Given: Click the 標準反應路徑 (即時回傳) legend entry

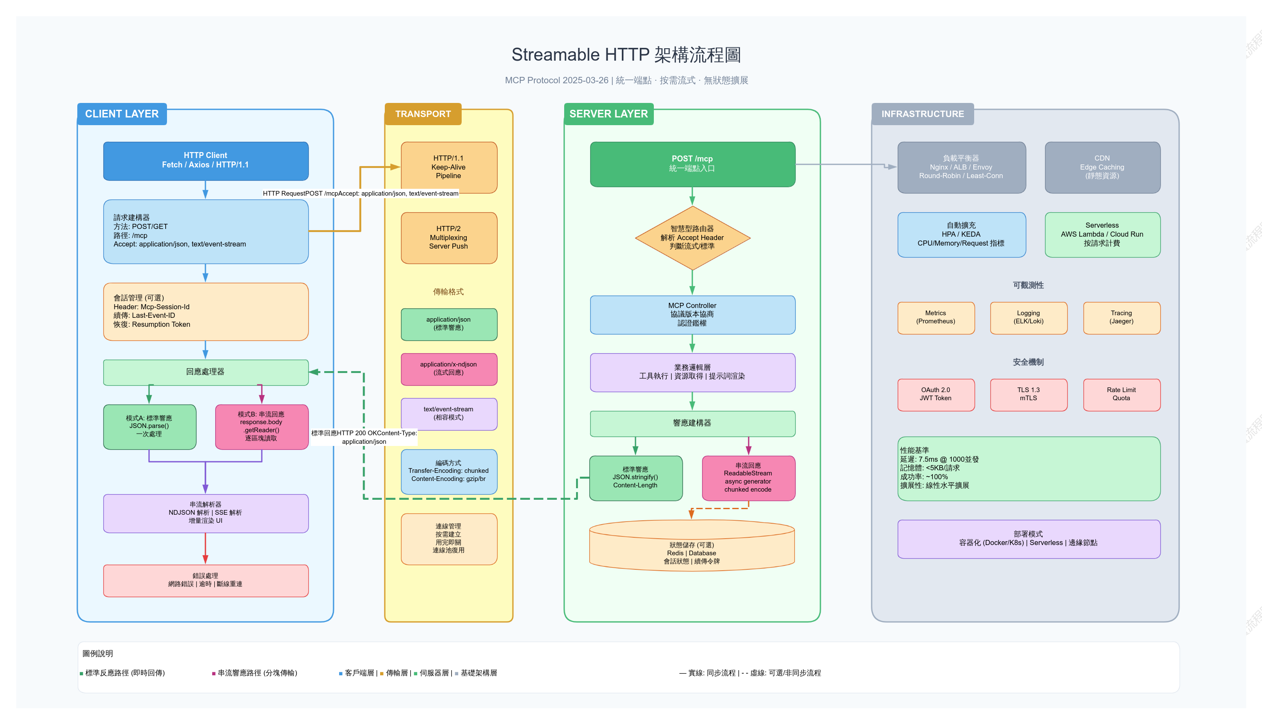Looking at the screenshot, I should pos(122,673).
